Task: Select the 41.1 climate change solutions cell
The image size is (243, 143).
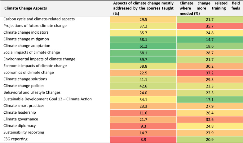Action: 143,79
